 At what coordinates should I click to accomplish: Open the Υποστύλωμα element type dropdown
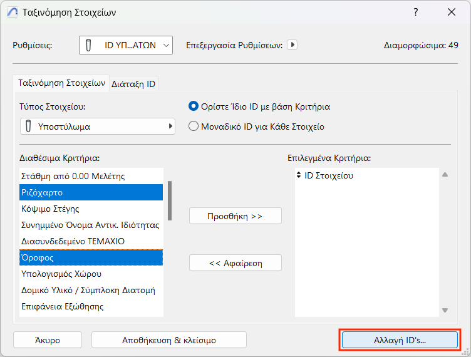98,127
